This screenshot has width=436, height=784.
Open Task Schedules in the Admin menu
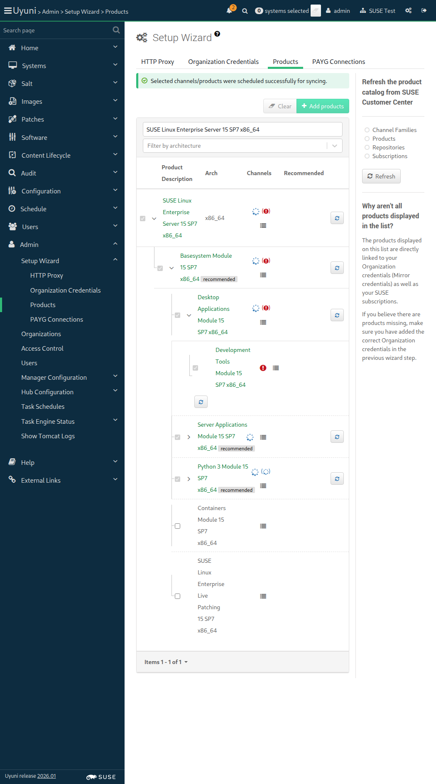[43, 407]
